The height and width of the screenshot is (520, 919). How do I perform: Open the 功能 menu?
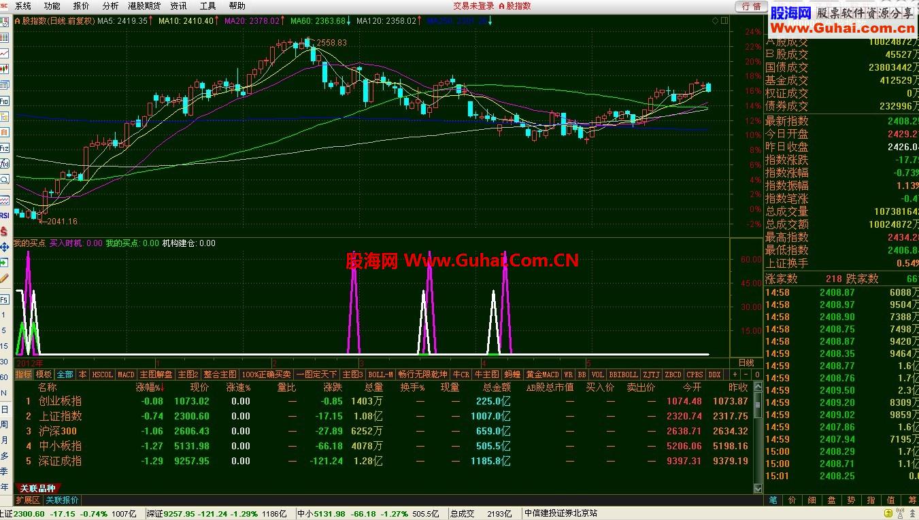52,5
